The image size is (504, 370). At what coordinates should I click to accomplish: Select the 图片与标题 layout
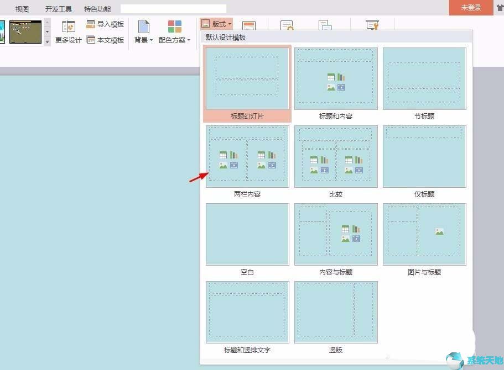click(424, 239)
